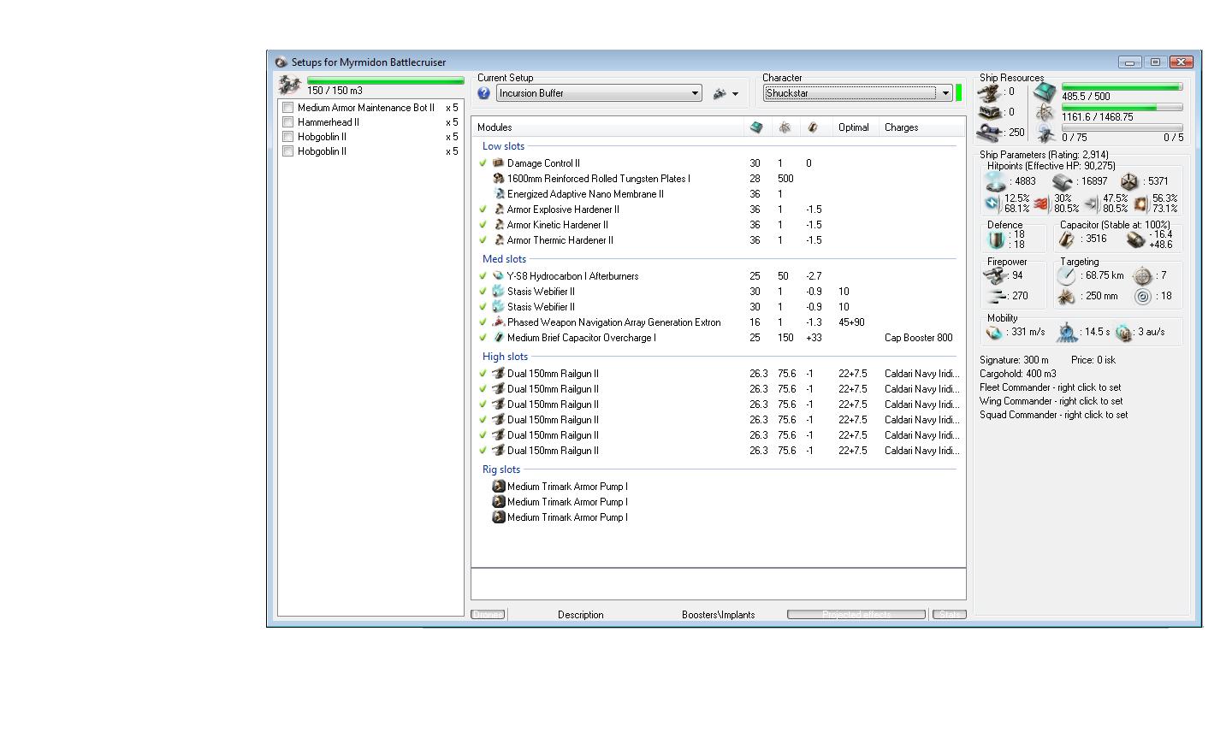Screen dimensions: 1232x744
Task: Switch to the Drones tab
Action: [488, 614]
